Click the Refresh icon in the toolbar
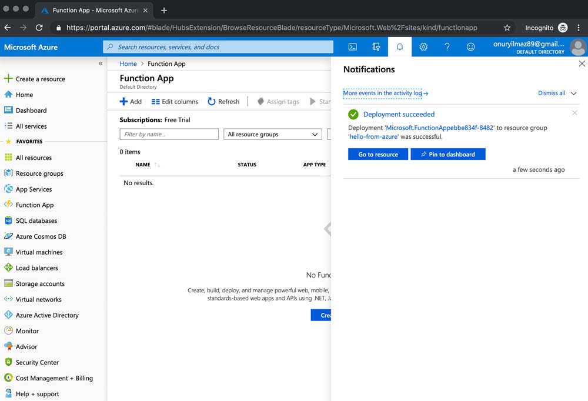The width and height of the screenshot is (588, 401). point(212,102)
